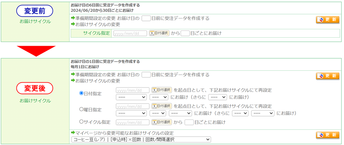Click the 更新 button in the 変更前 section
Image resolution: width=344 pixels, height=145 pixels.
tap(328, 20)
